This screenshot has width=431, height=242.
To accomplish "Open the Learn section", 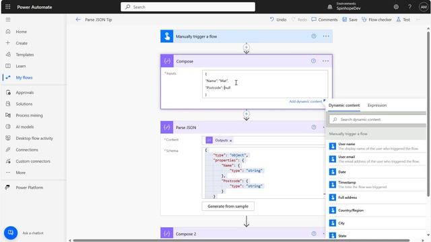I will pos(21,66).
